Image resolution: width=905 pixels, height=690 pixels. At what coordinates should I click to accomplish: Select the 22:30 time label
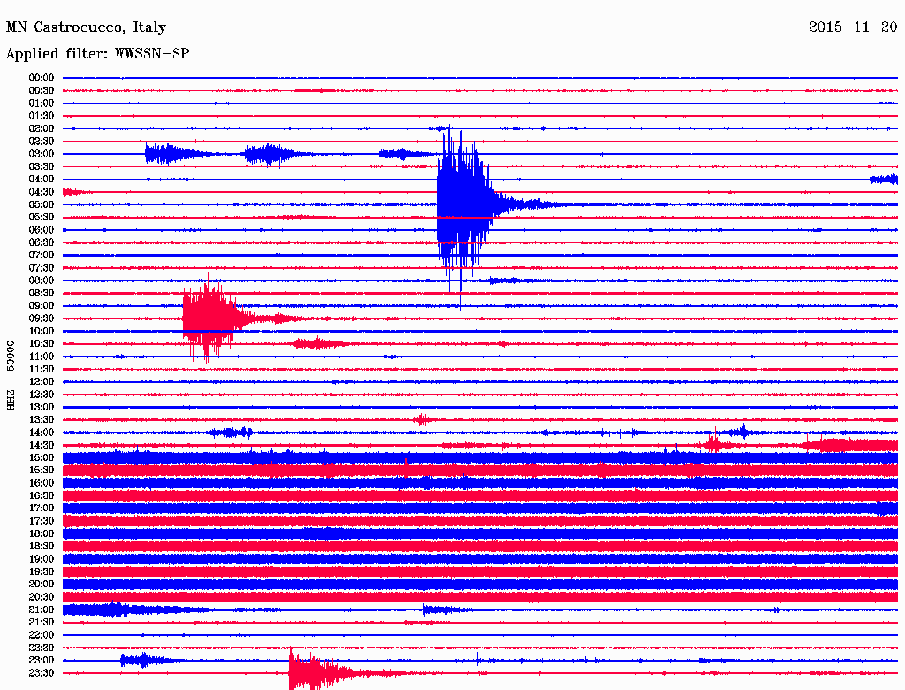tap(42, 648)
